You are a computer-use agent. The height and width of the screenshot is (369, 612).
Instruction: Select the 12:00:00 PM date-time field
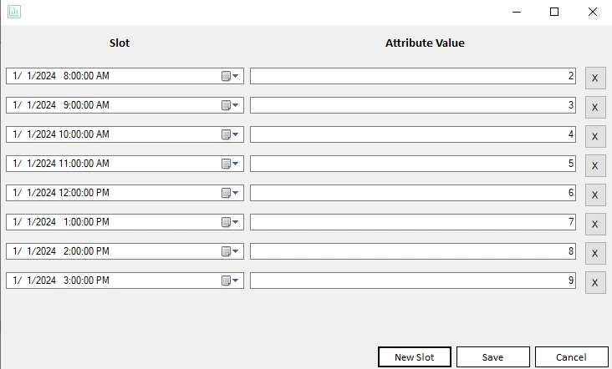point(113,193)
